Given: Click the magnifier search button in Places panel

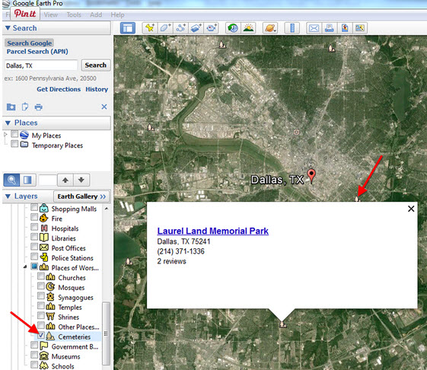Looking at the screenshot, I should click(x=11, y=180).
